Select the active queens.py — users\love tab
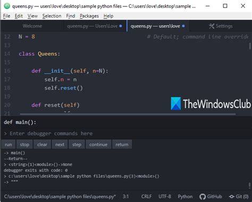Viewport: 252px width, 202px height. click(x=158, y=26)
